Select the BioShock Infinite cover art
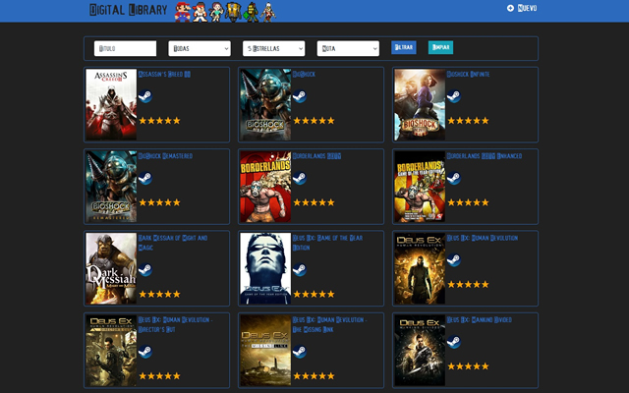Screen dimensions: 629x393 pos(420,105)
